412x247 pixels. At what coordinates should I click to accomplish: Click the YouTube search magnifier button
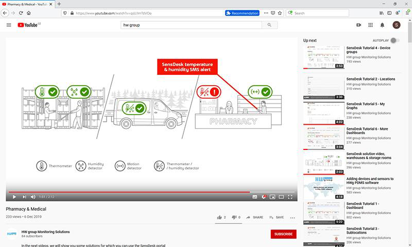click(269, 25)
